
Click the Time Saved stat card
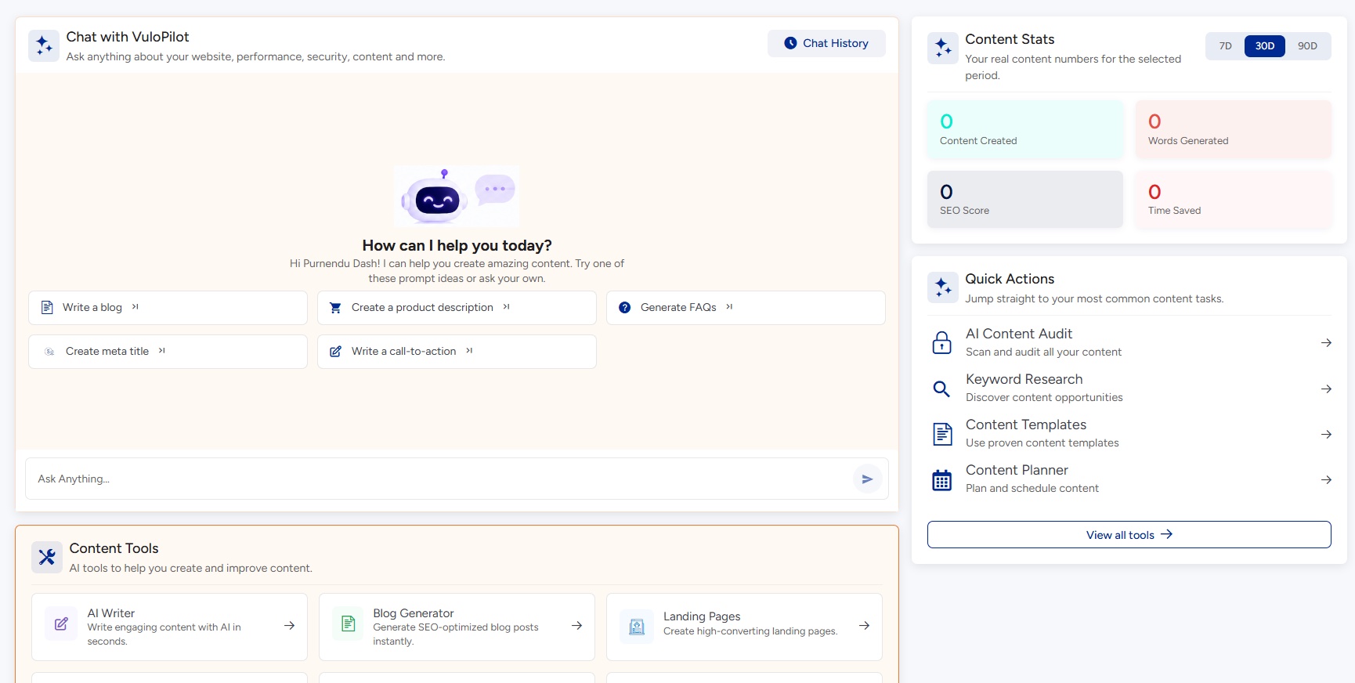(x=1234, y=200)
